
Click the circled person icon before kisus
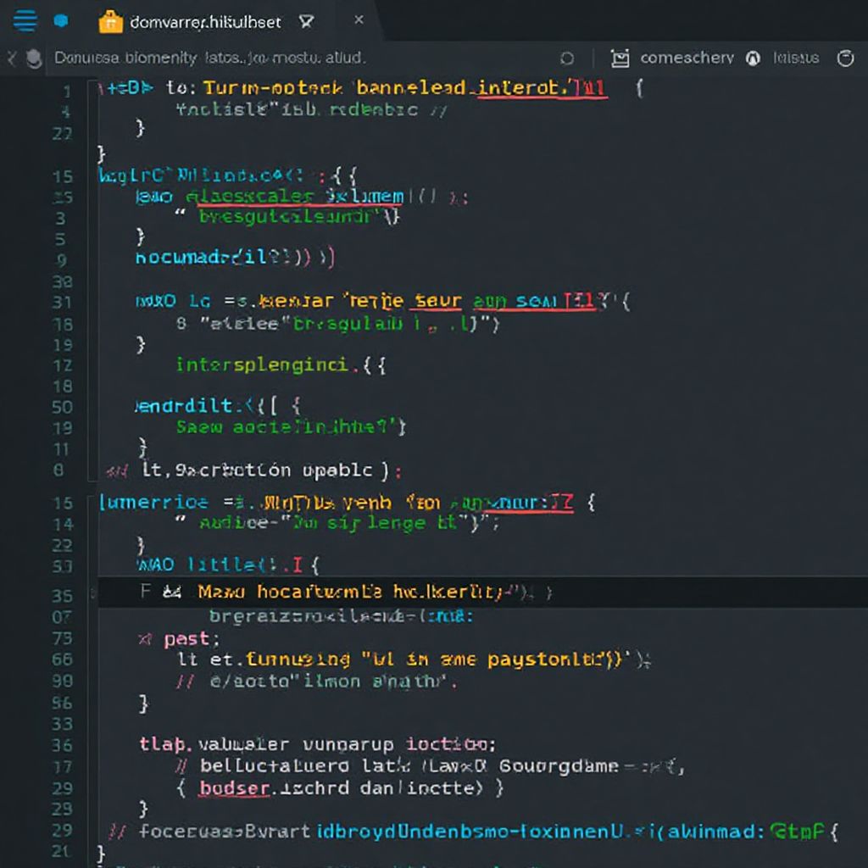coord(752,58)
